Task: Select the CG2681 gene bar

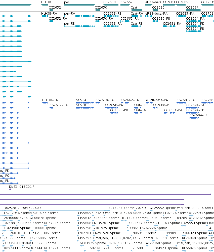Action: coord(169,5)
